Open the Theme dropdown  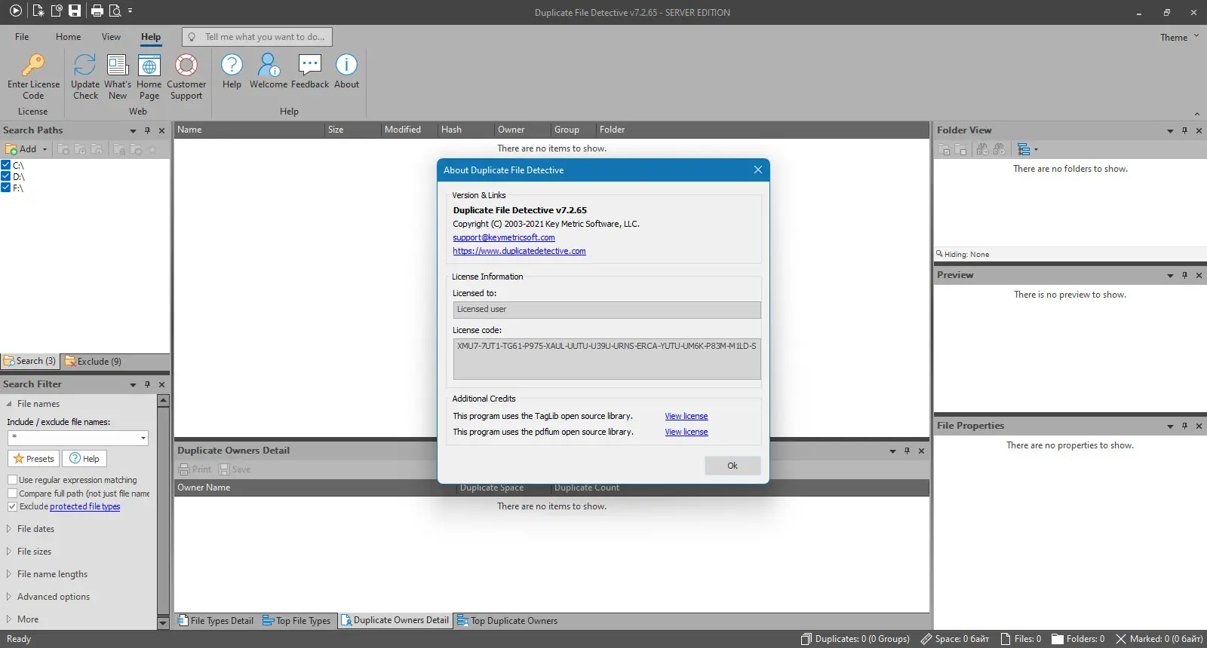pyautogui.click(x=1179, y=37)
